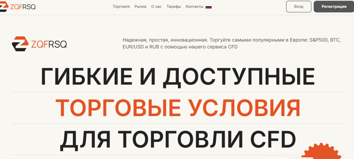Click the ZQFRSQ logo icon in the header
Viewport: 354px width, 159px height.
coord(4,7)
